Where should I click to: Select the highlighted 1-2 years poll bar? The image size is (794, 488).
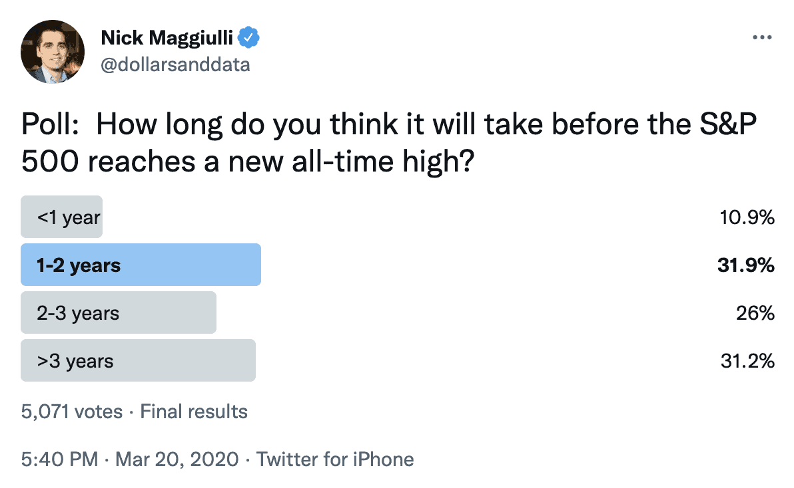click(141, 265)
